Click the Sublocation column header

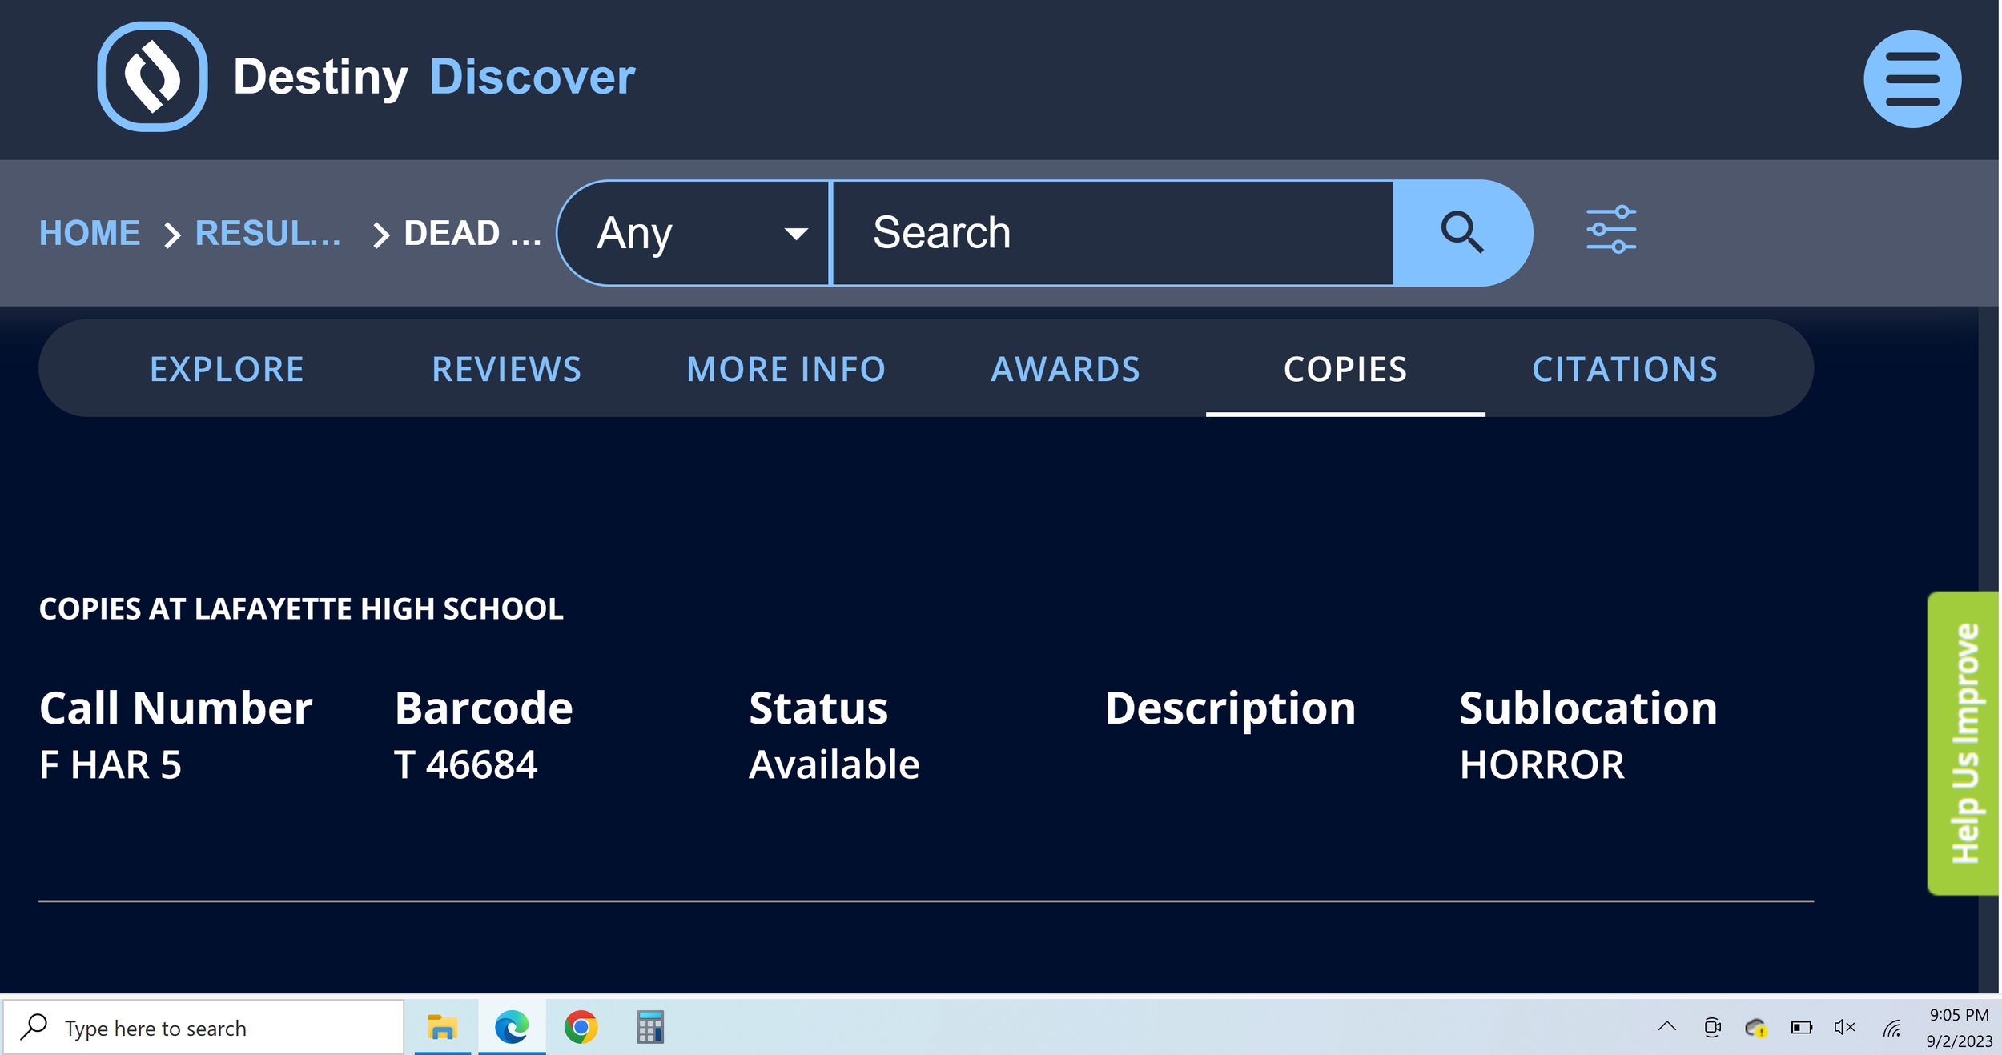click(x=1588, y=708)
